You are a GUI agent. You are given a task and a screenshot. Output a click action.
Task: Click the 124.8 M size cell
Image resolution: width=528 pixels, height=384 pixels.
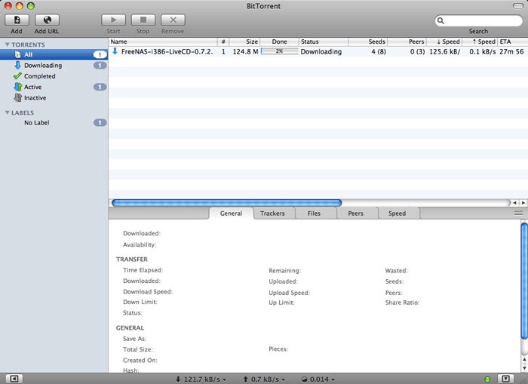(x=245, y=51)
